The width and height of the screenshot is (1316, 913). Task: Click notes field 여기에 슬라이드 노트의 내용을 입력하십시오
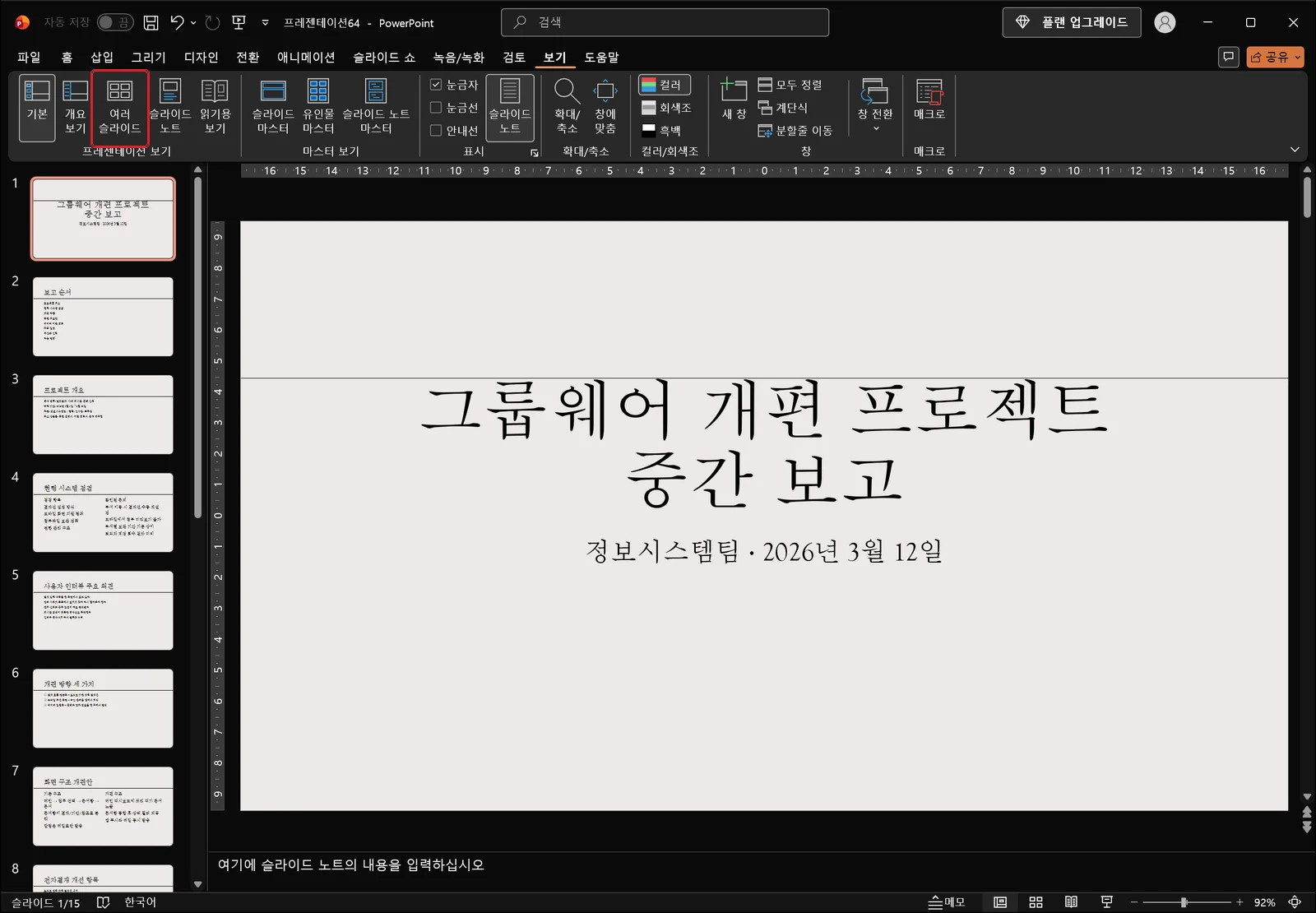tap(350, 865)
